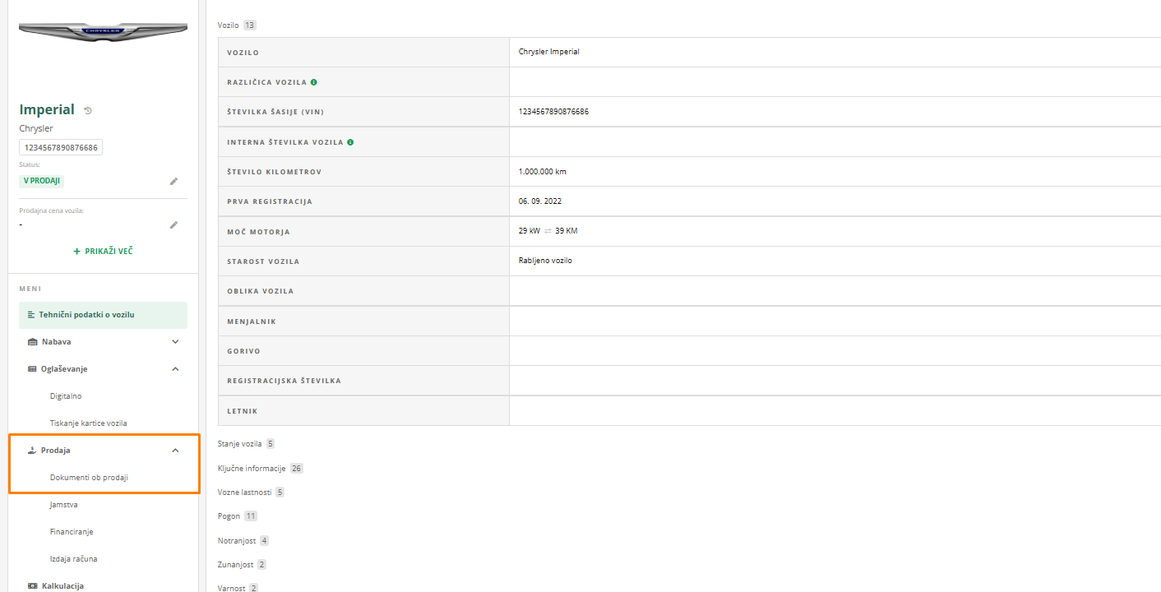Click the Nabava garage icon
The height and width of the screenshot is (592, 1161).
pos(33,342)
